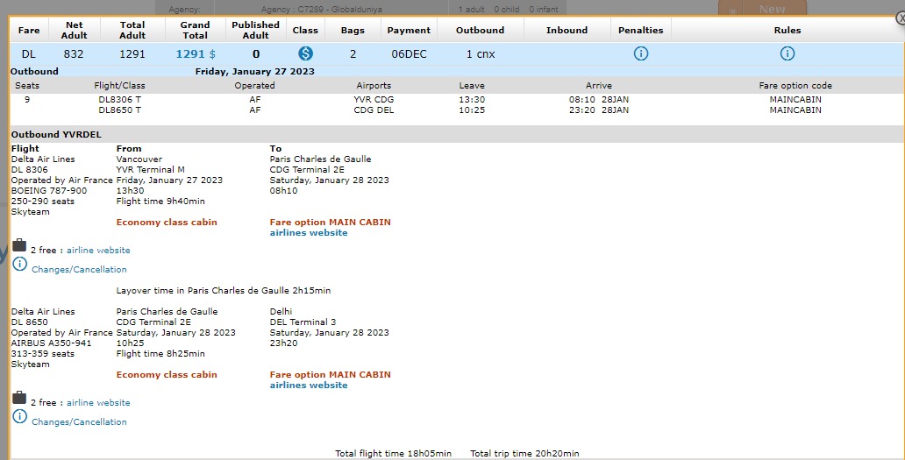Open baggage airline website link for DL 8306

pyautogui.click(x=98, y=251)
